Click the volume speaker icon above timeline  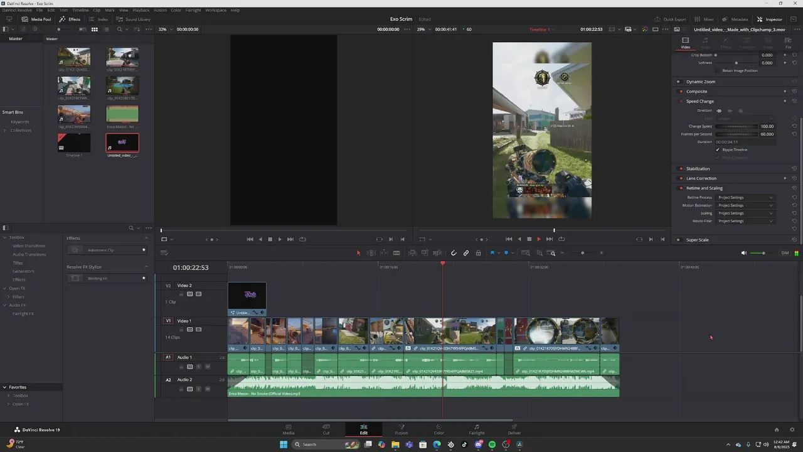tap(744, 253)
